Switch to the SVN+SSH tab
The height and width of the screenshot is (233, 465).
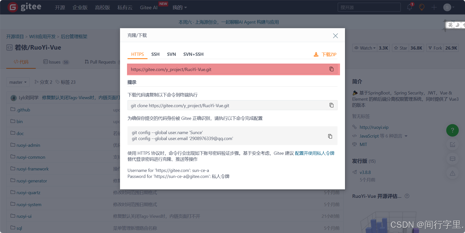pos(193,54)
